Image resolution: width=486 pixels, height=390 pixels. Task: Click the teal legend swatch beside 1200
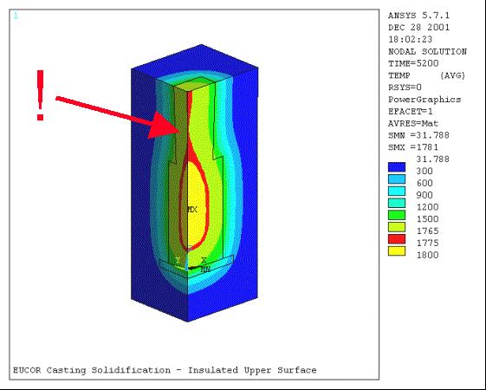pos(397,204)
